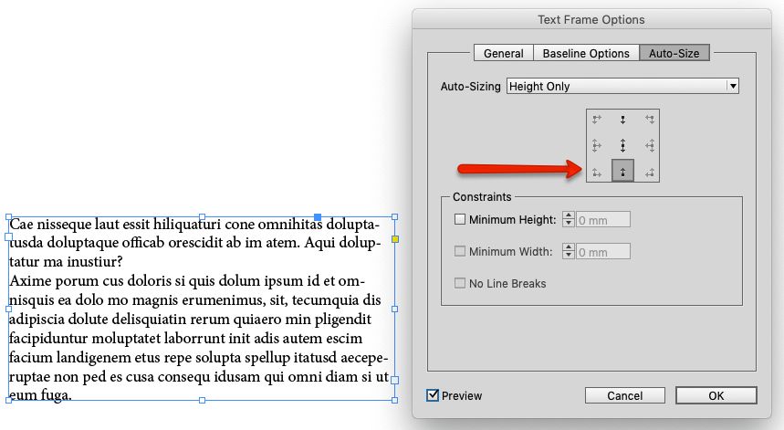Toggle the Minimum Width checkbox
This screenshot has height=430, width=784.
click(x=459, y=251)
